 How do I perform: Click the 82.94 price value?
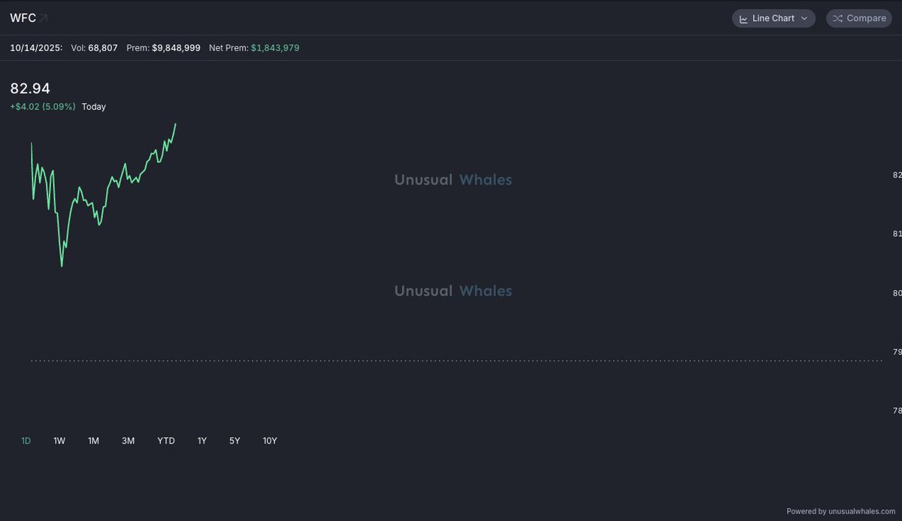coord(30,89)
